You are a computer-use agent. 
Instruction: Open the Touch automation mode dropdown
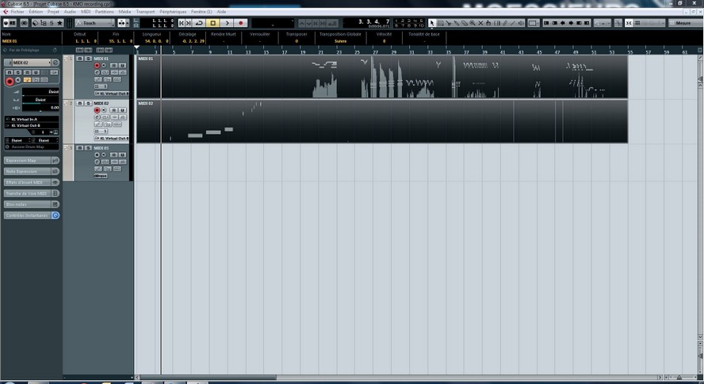(x=94, y=23)
